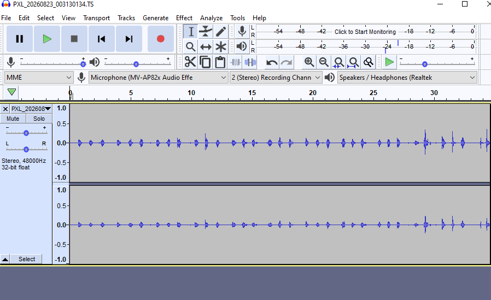The height and width of the screenshot is (300, 491).
Task: Open the Speakers / Headphones playback dropdown
Action: point(407,77)
